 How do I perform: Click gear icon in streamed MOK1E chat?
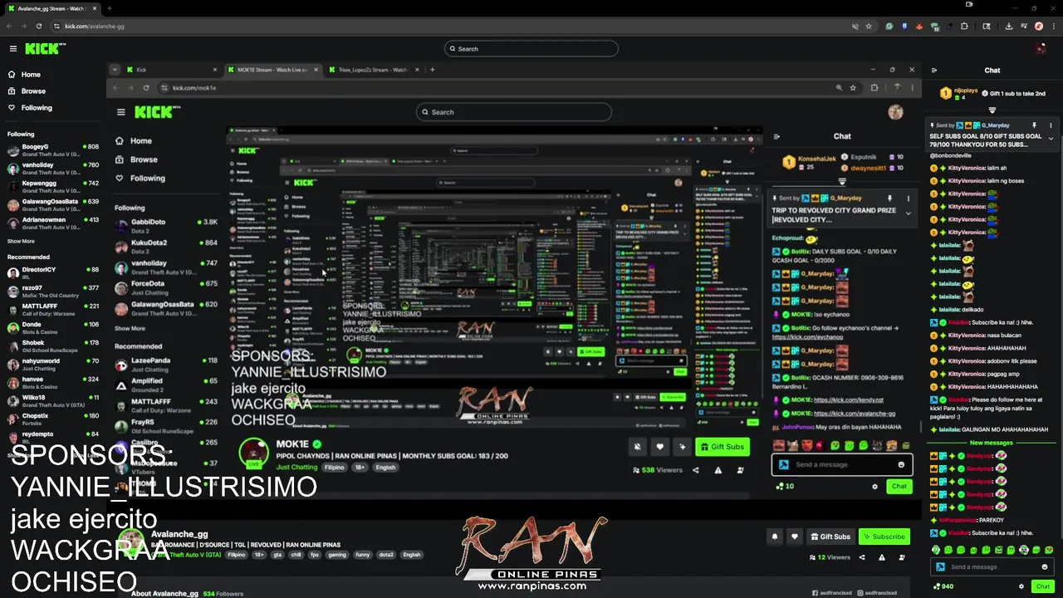point(874,487)
